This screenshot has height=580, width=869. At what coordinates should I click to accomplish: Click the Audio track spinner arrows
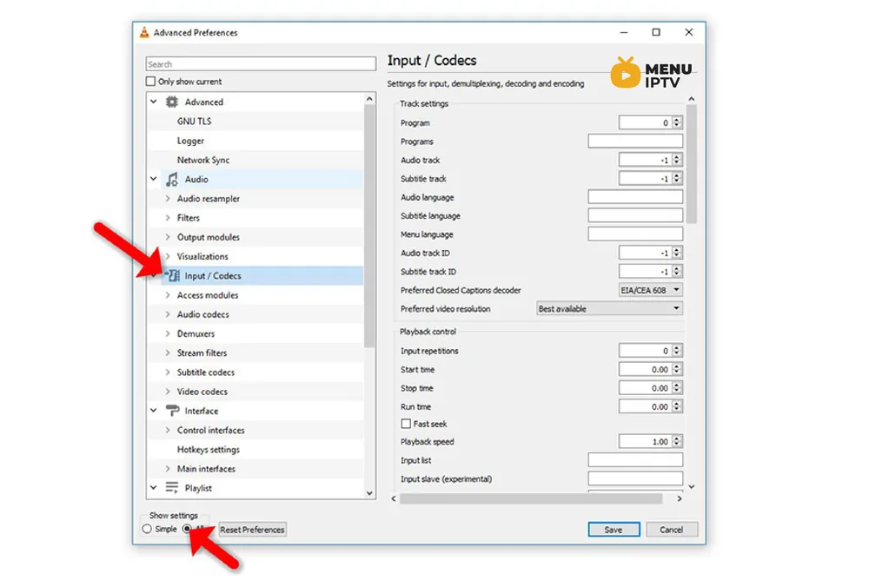[677, 160]
